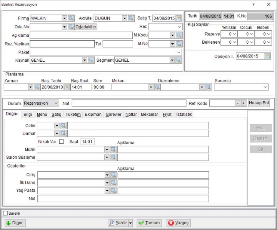Open lookup icon next to Mekan field

point(157,87)
